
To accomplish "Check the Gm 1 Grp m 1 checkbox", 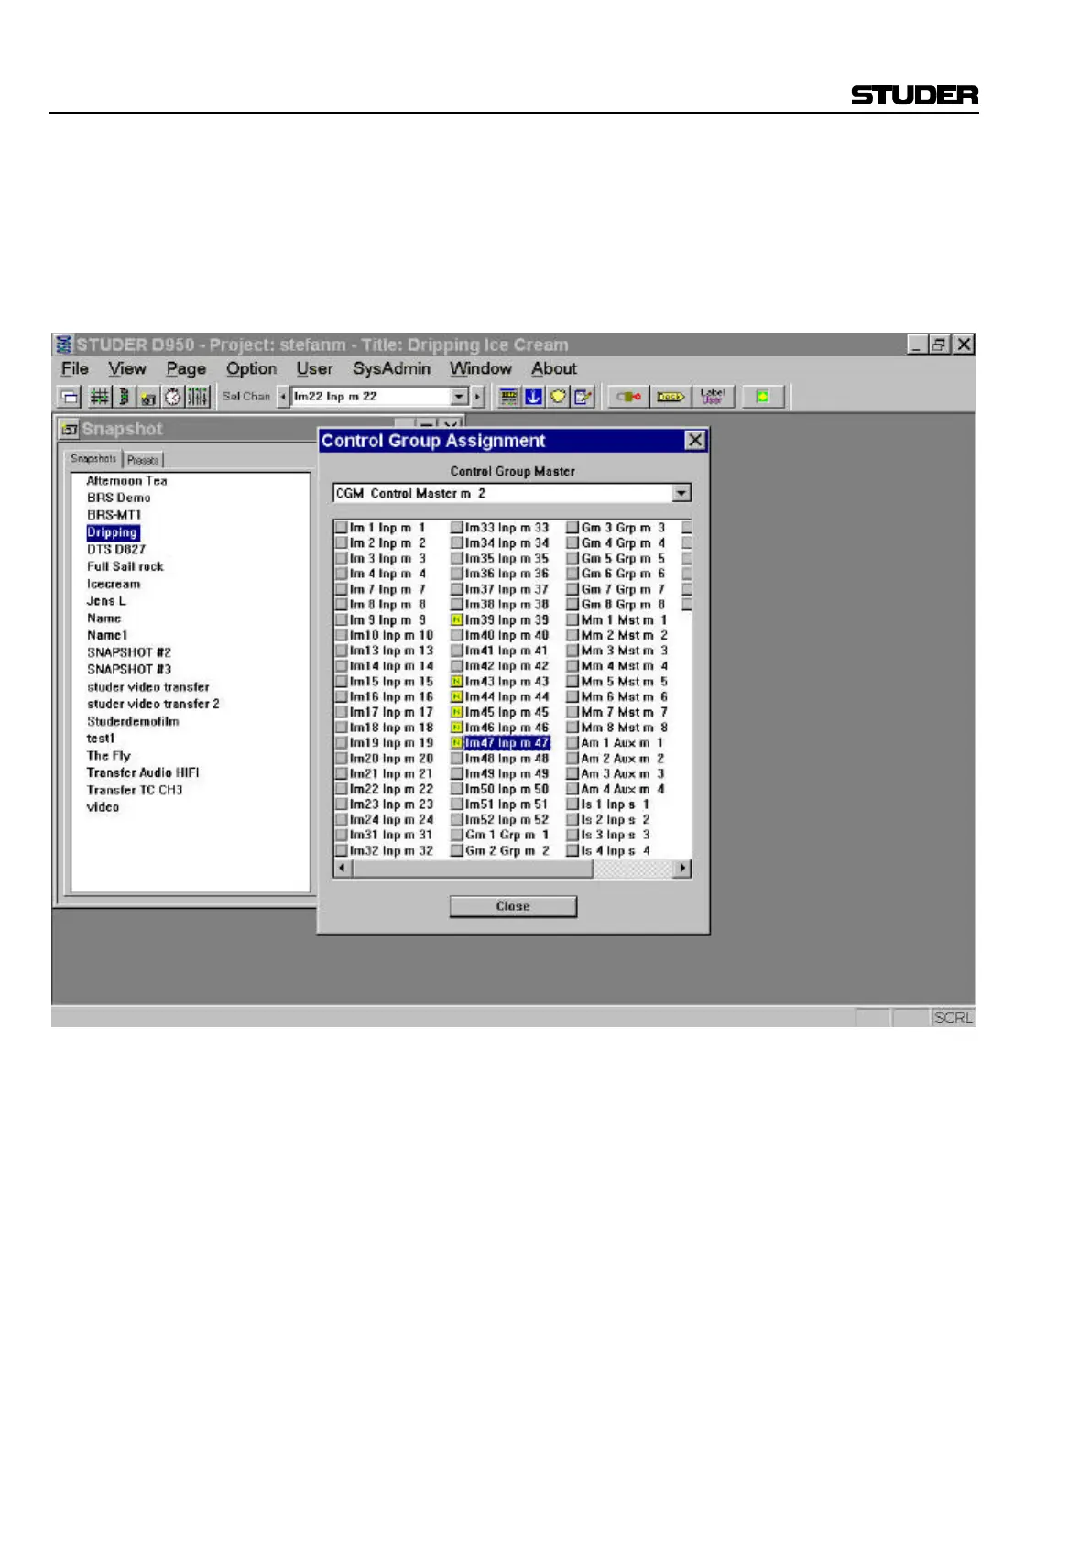I will (457, 835).
